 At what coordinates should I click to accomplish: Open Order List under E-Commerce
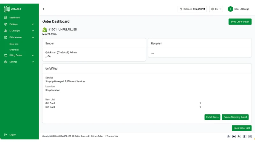pos(14,50)
